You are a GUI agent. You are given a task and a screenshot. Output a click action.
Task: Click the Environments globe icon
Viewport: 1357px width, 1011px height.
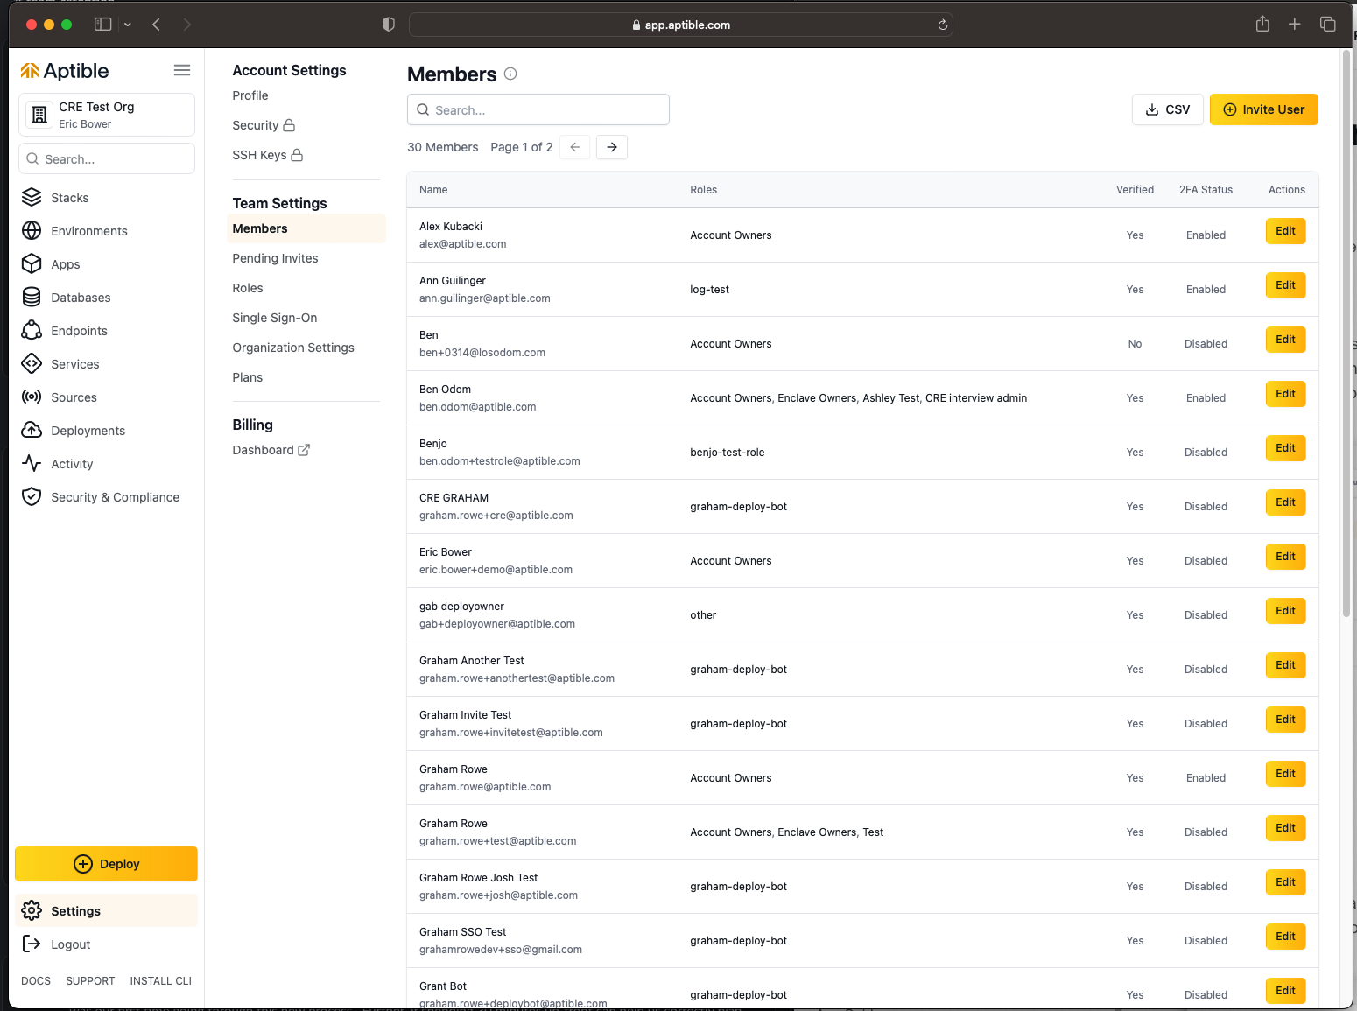tap(32, 231)
